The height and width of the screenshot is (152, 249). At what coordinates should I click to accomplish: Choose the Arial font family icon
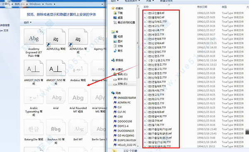(56, 96)
